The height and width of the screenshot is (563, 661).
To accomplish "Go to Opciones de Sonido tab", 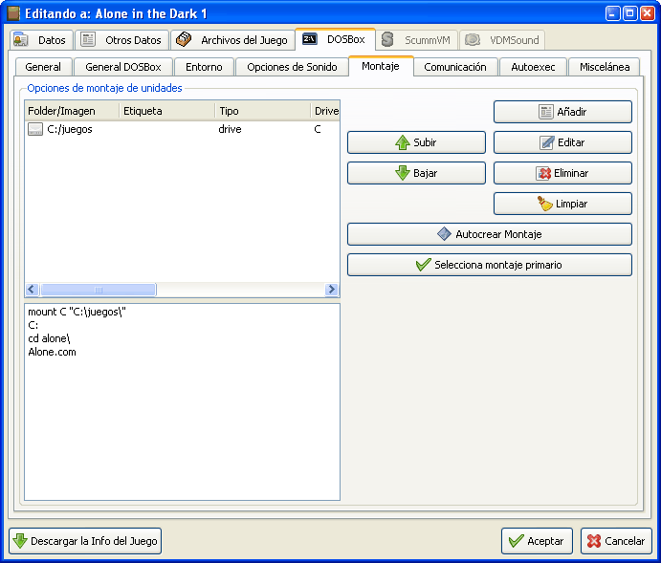I will 292,67.
